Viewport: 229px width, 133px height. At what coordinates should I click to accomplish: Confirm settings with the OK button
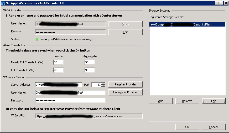point(187,127)
